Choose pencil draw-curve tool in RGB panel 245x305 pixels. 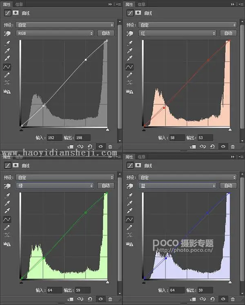click(7, 75)
